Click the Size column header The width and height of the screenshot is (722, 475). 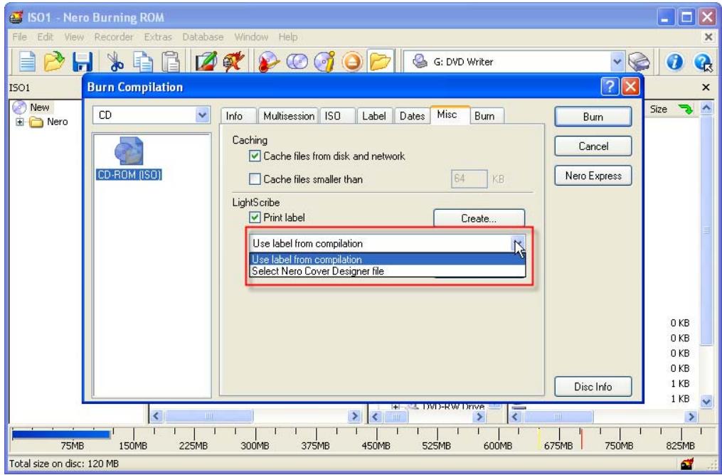pyautogui.click(x=658, y=110)
